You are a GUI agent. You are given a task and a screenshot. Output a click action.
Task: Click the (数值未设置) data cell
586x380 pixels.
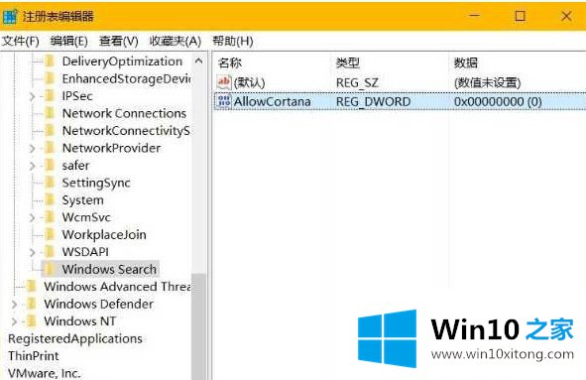tap(487, 82)
